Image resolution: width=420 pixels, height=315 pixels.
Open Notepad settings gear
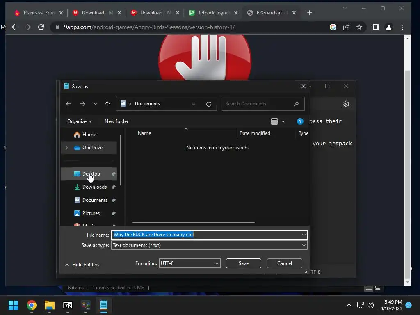(x=346, y=104)
